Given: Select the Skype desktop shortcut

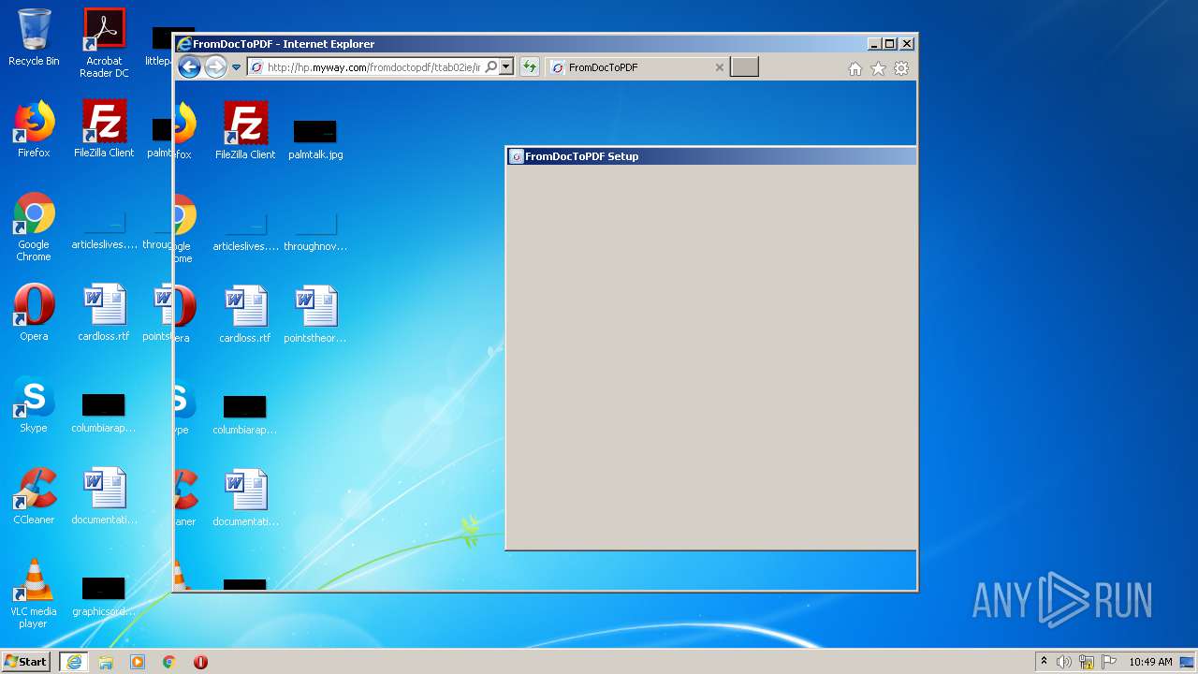Looking at the screenshot, I should 34,404.
